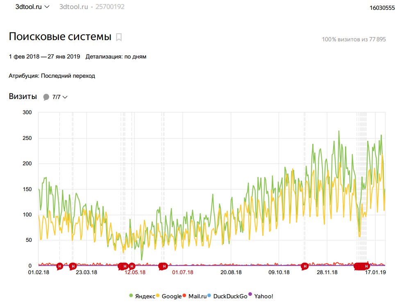395x304 pixels.
Task: Click the 09.10.18 axis date label
Action: (279, 272)
